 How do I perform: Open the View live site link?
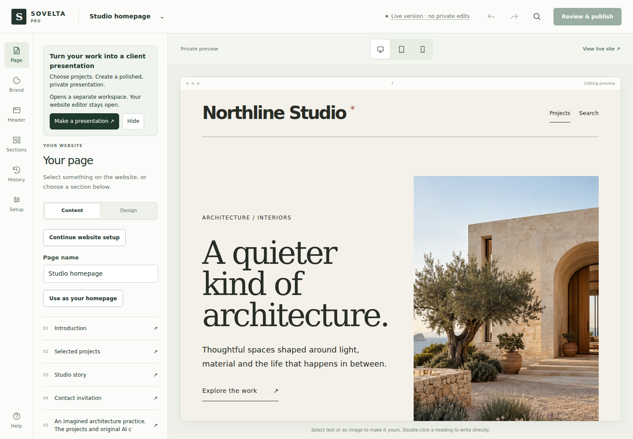[x=601, y=49]
